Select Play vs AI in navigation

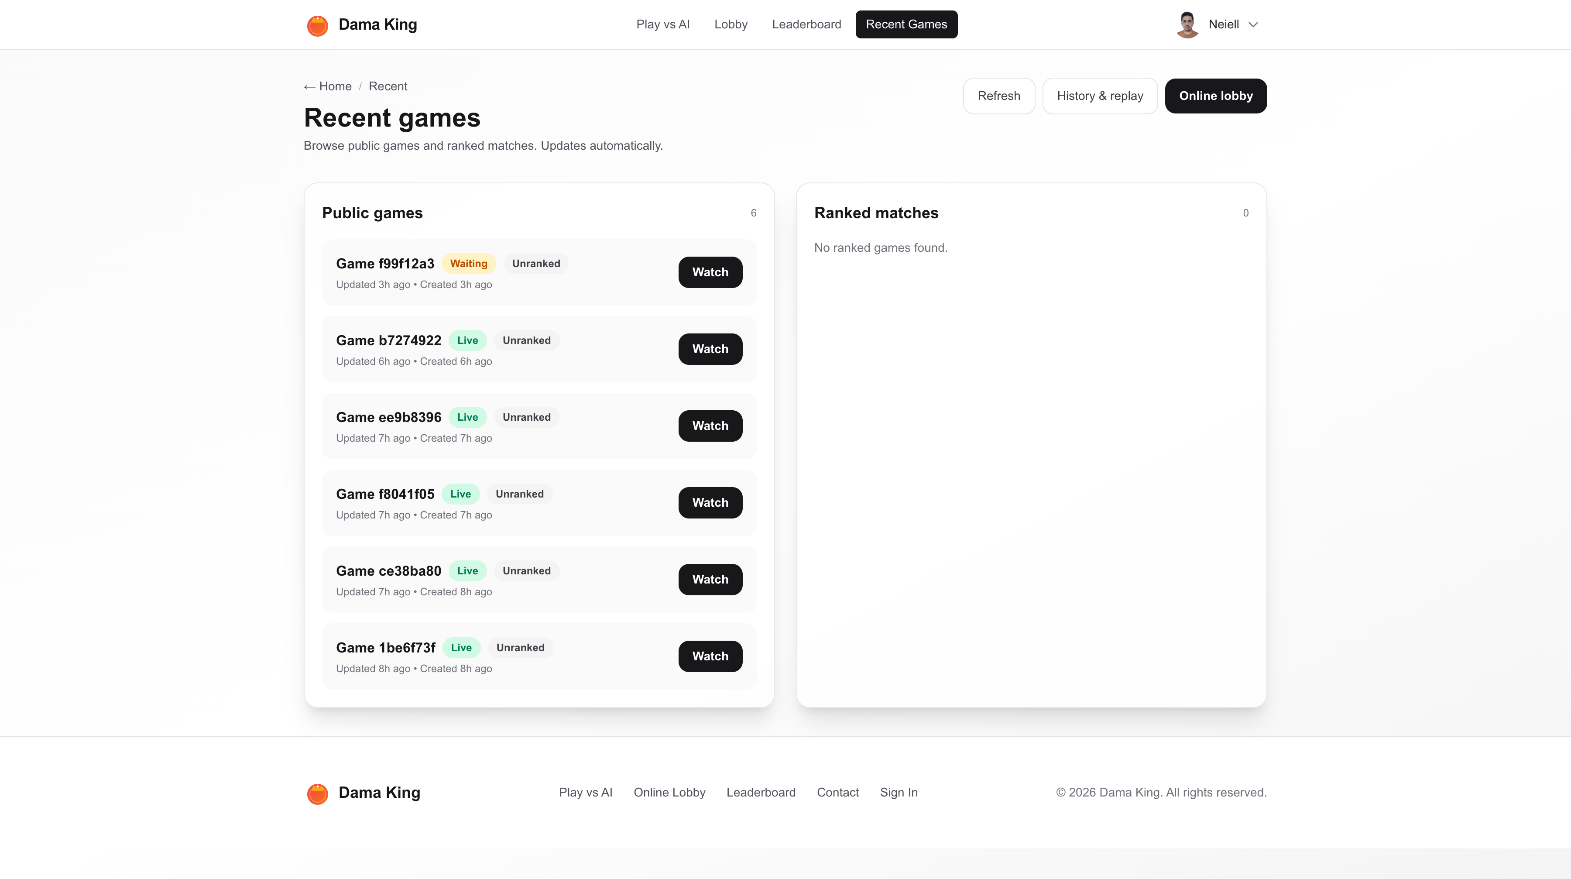(663, 24)
